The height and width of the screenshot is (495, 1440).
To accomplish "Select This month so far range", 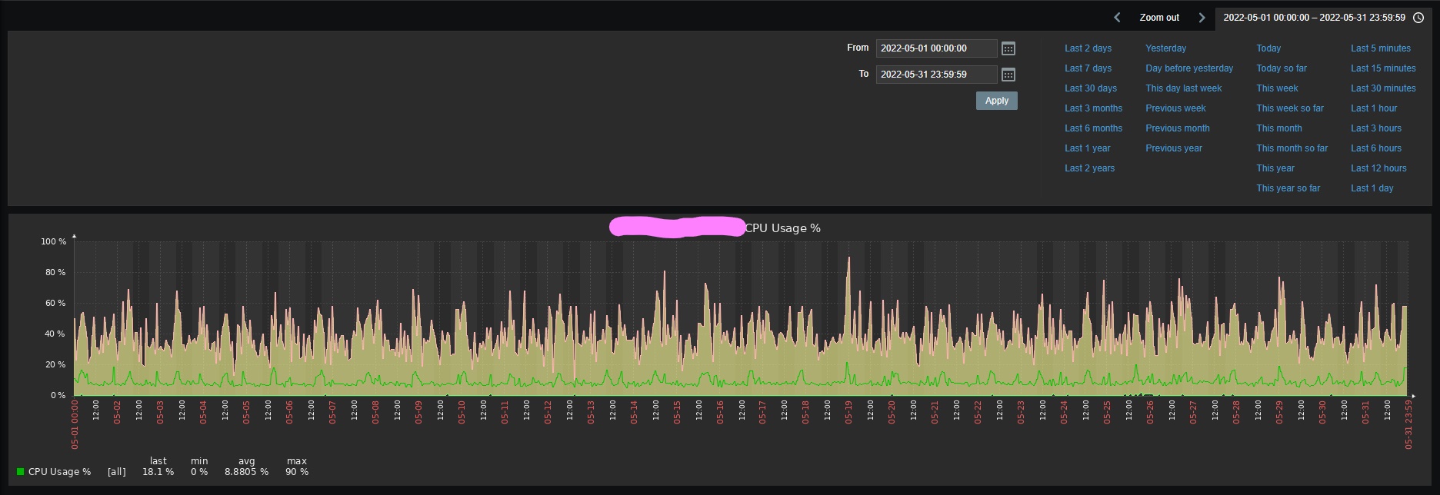I will [x=1292, y=148].
